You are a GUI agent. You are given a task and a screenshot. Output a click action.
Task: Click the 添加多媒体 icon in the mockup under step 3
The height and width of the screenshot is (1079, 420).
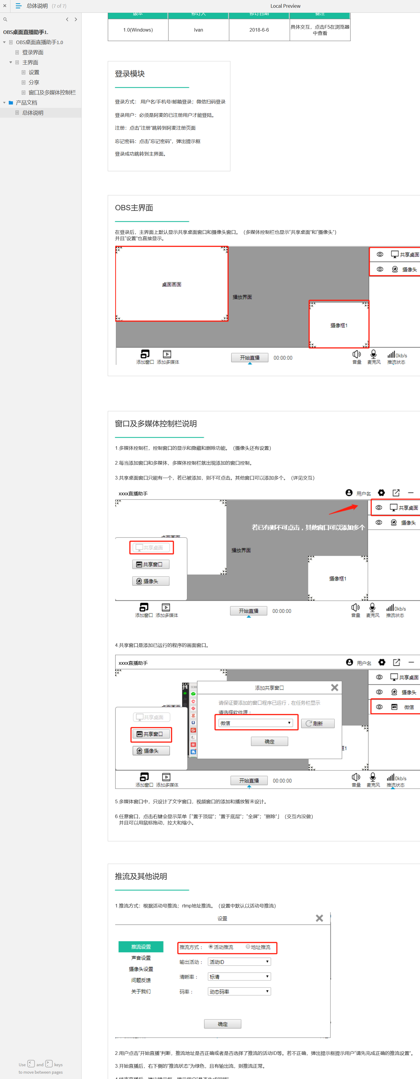point(166,607)
